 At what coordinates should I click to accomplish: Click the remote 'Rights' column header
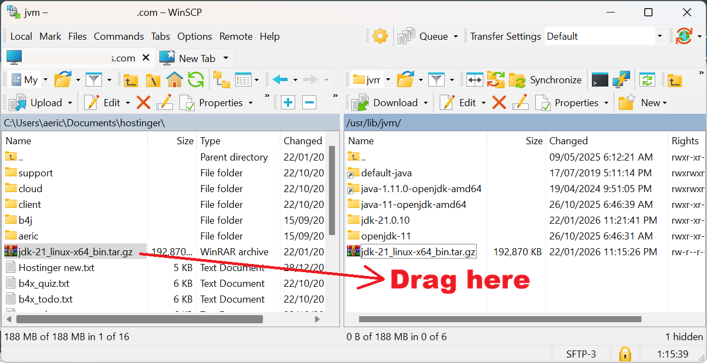click(x=686, y=141)
